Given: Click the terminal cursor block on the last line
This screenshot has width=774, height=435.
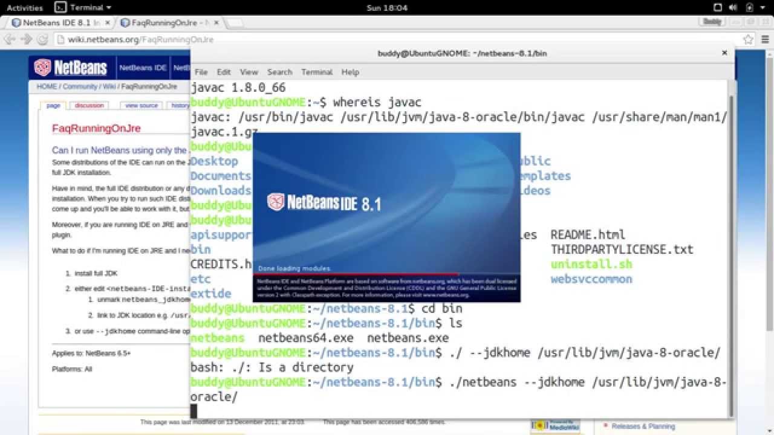Looking at the screenshot, I should (194, 411).
